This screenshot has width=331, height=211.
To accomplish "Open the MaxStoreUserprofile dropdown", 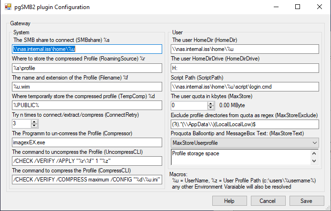I will 245,143.
